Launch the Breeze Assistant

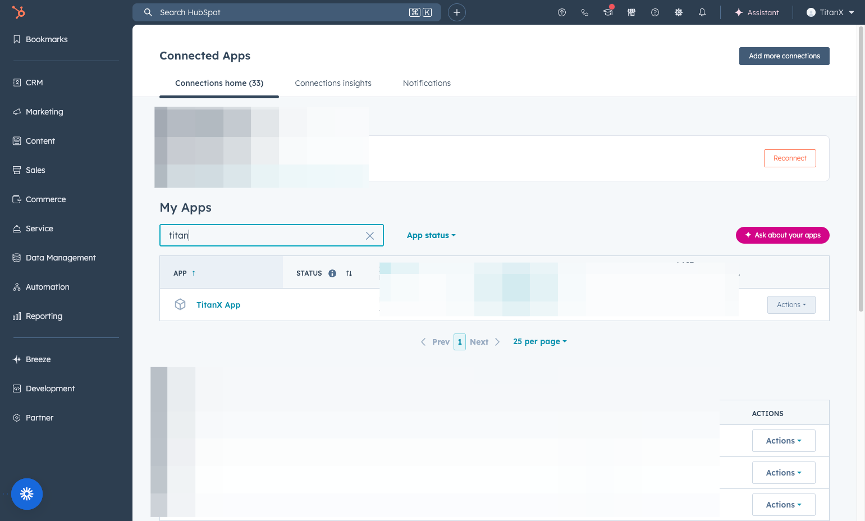coord(757,12)
